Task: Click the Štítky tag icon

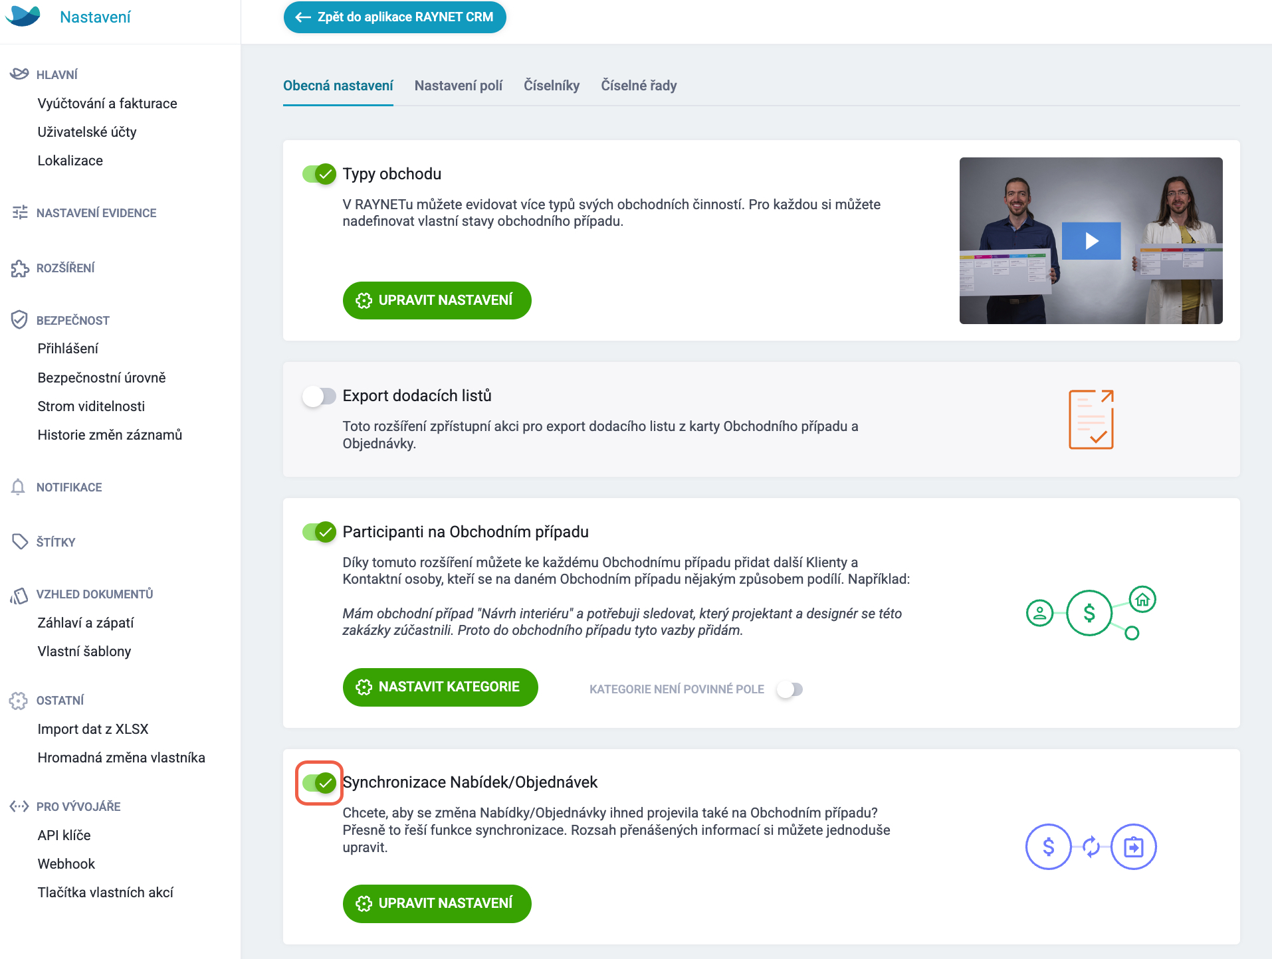Action: click(19, 541)
